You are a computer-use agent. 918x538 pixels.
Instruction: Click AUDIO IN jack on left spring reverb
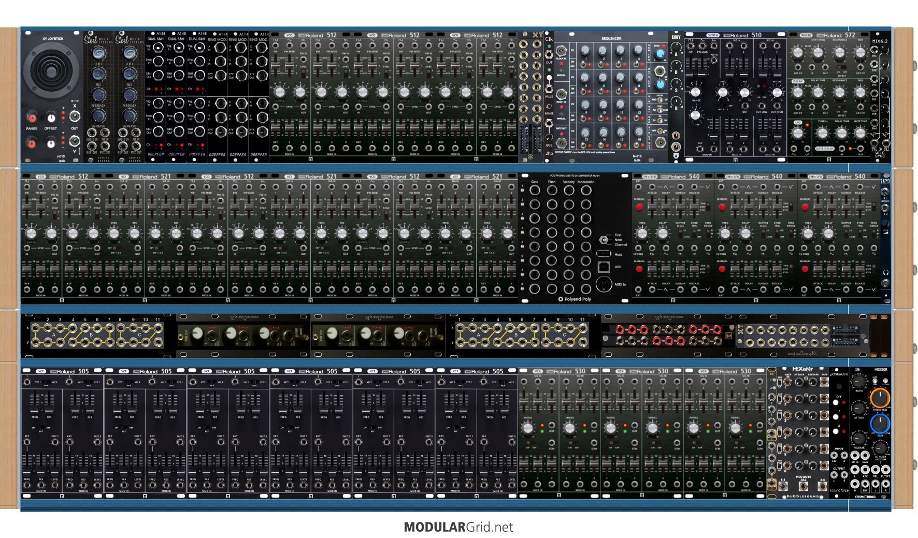(92, 134)
